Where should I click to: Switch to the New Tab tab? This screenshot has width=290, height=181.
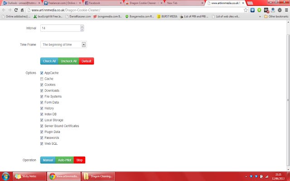click(x=185, y=3)
